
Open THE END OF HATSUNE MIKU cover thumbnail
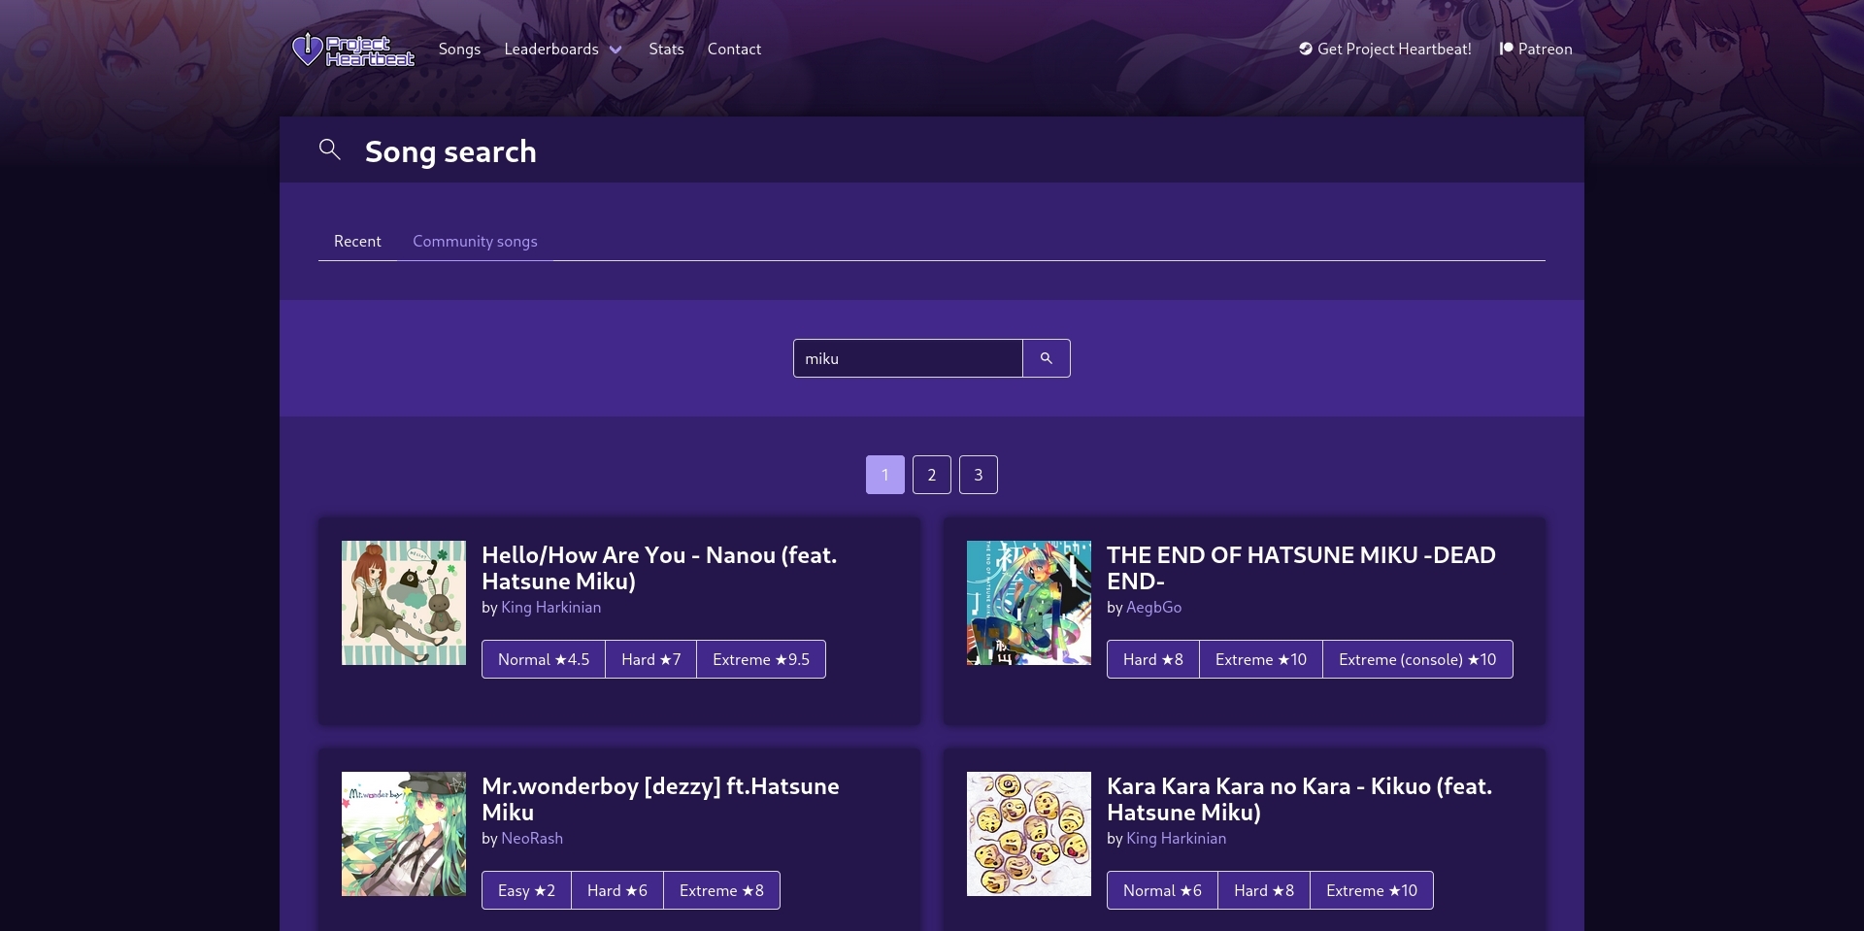tap(1029, 603)
